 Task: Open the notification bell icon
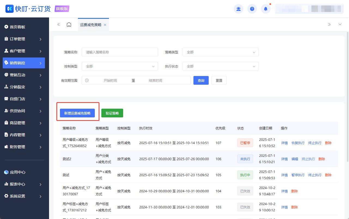tap(266, 9)
